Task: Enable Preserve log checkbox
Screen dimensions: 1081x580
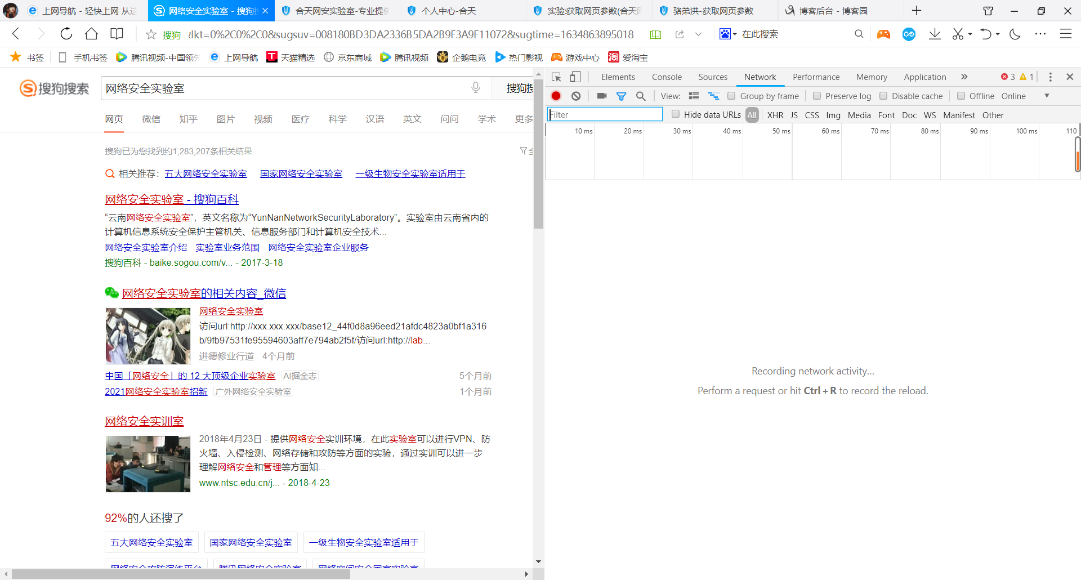Action: 817,96
